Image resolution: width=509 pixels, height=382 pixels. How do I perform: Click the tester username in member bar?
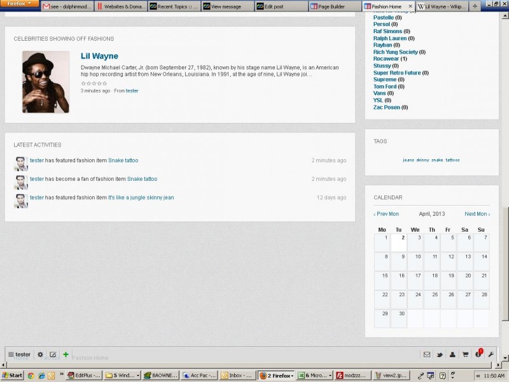coord(23,355)
